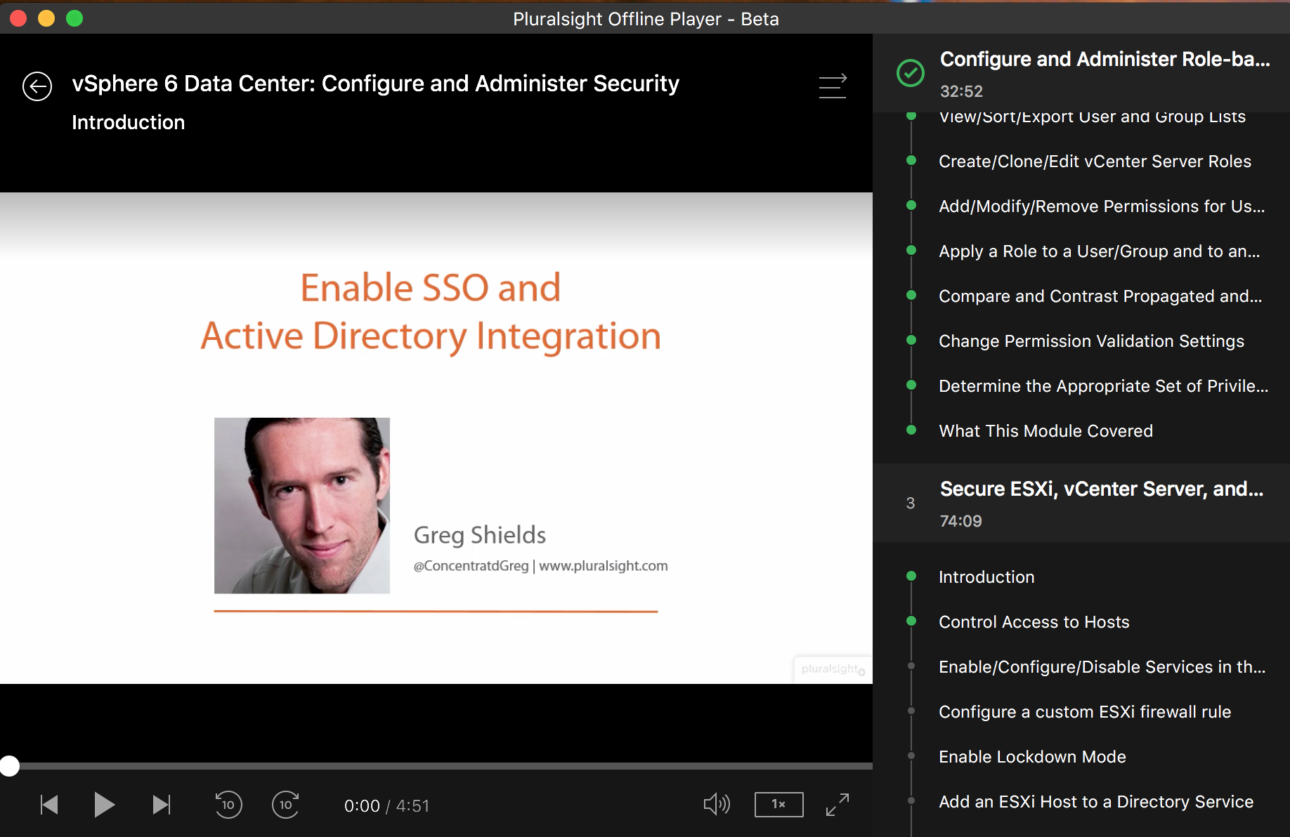The image size is (1290, 837).
Task: Click the gray dot beside Enable Lockdown Mode
Action: (911, 756)
